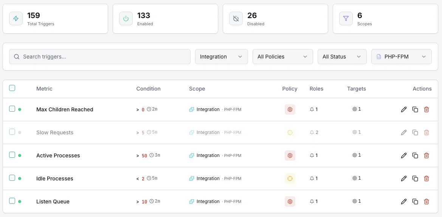The height and width of the screenshot is (217, 442).
Task: Click the Listen Queue metric name
Action: 53,202
